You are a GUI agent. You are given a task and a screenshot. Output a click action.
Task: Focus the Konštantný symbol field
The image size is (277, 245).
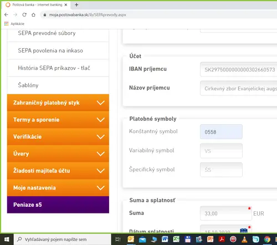[x=221, y=132]
